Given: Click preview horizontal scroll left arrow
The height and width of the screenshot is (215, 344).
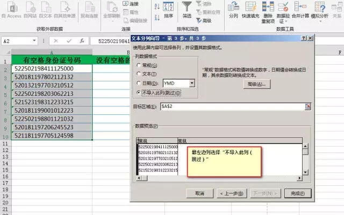Looking at the screenshot, I should point(139,178).
